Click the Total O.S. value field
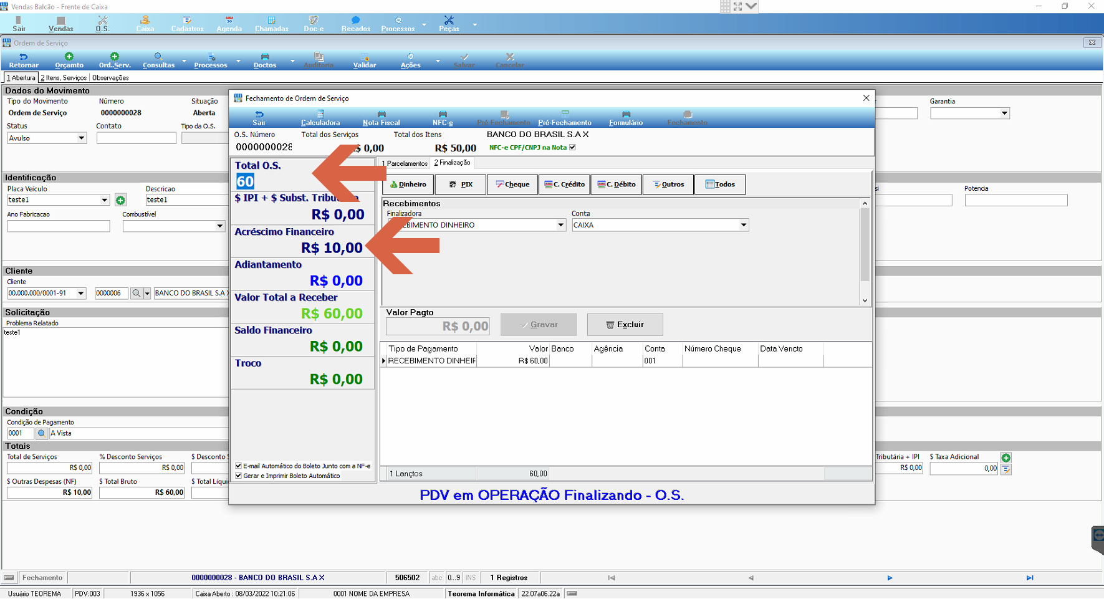This screenshot has width=1104, height=599. pyautogui.click(x=245, y=181)
